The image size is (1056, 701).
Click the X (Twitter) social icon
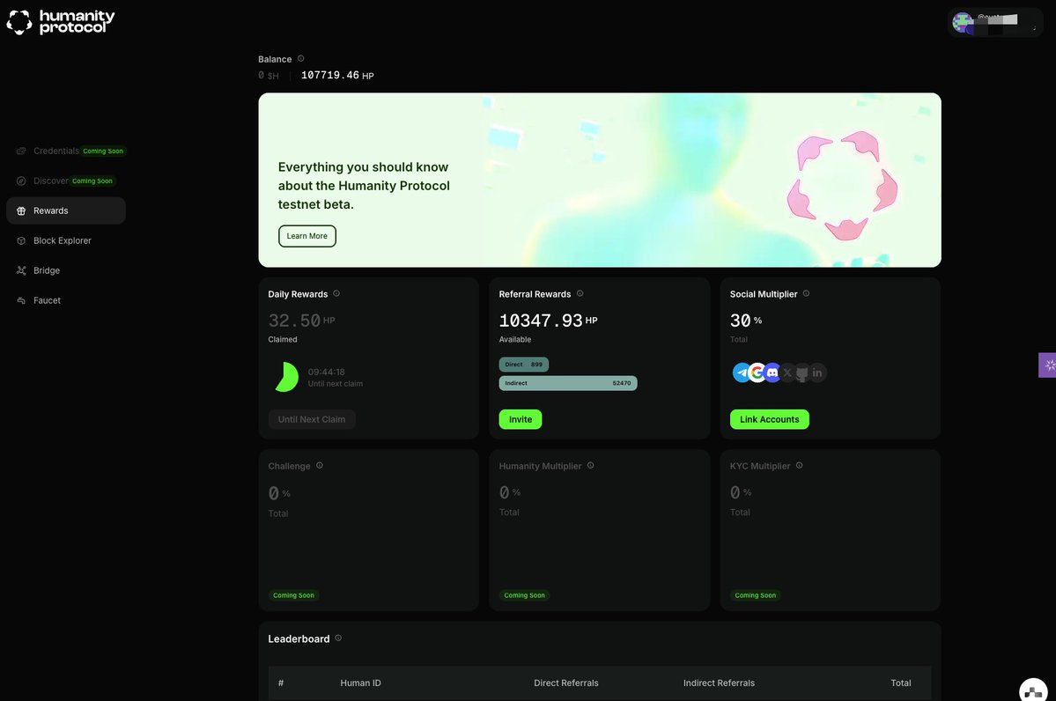click(787, 373)
